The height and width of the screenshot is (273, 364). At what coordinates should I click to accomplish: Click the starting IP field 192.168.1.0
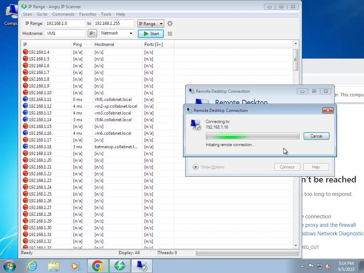[65, 23]
